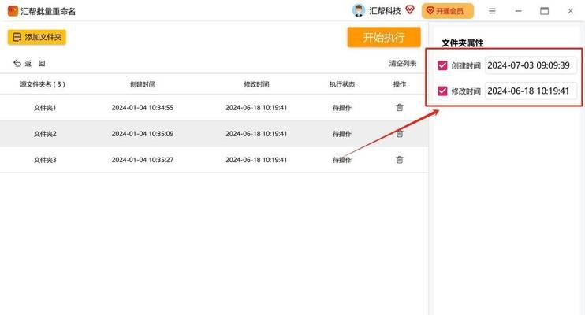
Task: Click the 开始执行 button
Action: click(x=384, y=37)
